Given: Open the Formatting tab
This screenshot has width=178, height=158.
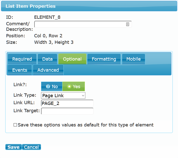Looking at the screenshot, I should pyautogui.click(x=104, y=59).
